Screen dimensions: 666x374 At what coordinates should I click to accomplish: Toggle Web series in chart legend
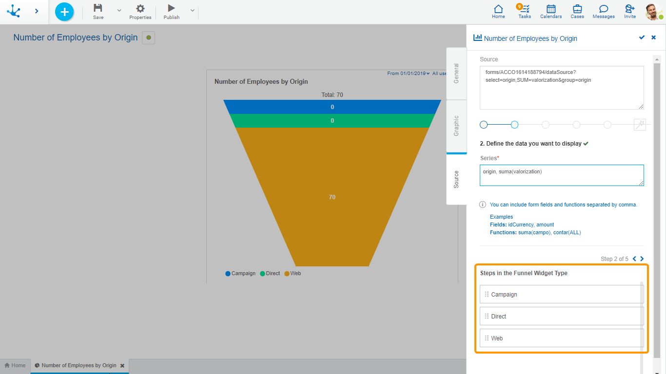tap(293, 274)
